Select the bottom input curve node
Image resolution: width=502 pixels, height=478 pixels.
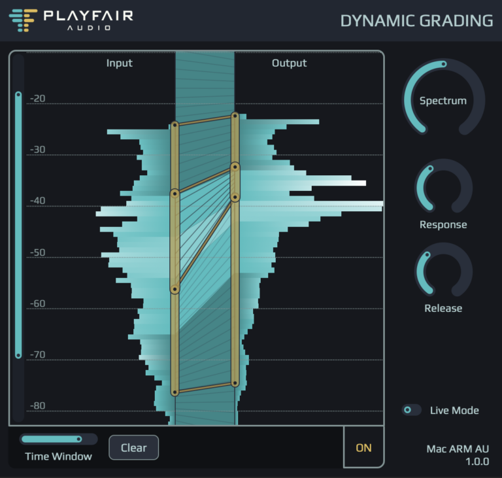[x=175, y=392]
